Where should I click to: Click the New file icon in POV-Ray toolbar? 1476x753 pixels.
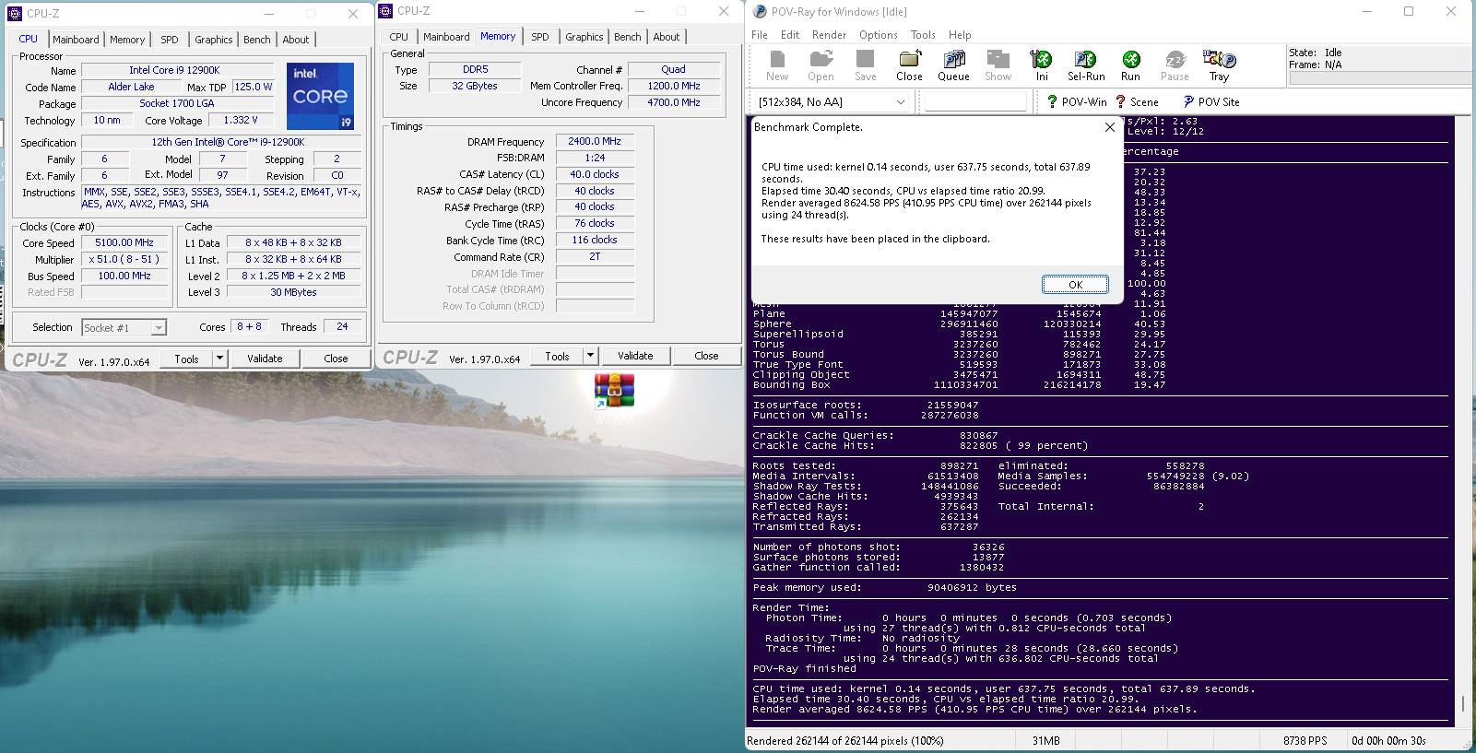point(777,60)
